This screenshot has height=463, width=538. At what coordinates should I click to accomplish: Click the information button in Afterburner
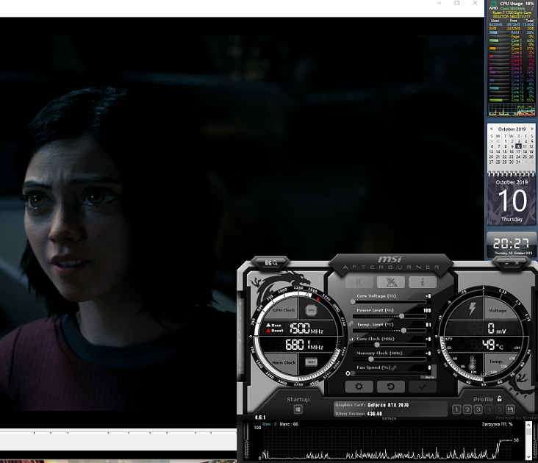coord(423,282)
